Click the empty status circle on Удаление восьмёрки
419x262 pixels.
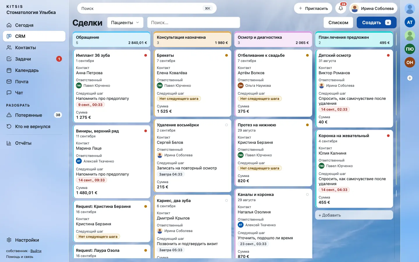[x=226, y=125]
